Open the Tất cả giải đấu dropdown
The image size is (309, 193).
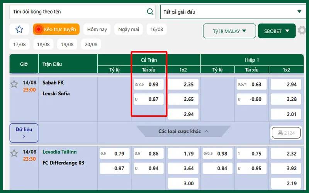click(233, 12)
